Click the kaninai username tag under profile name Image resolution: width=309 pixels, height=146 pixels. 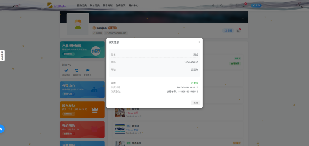click(x=97, y=33)
